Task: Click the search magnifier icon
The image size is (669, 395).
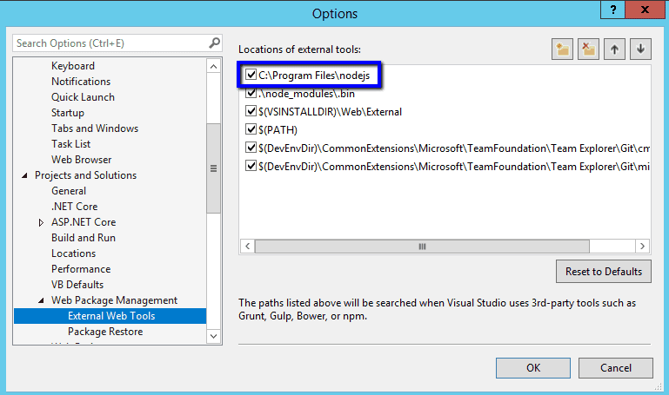Action: (214, 43)
